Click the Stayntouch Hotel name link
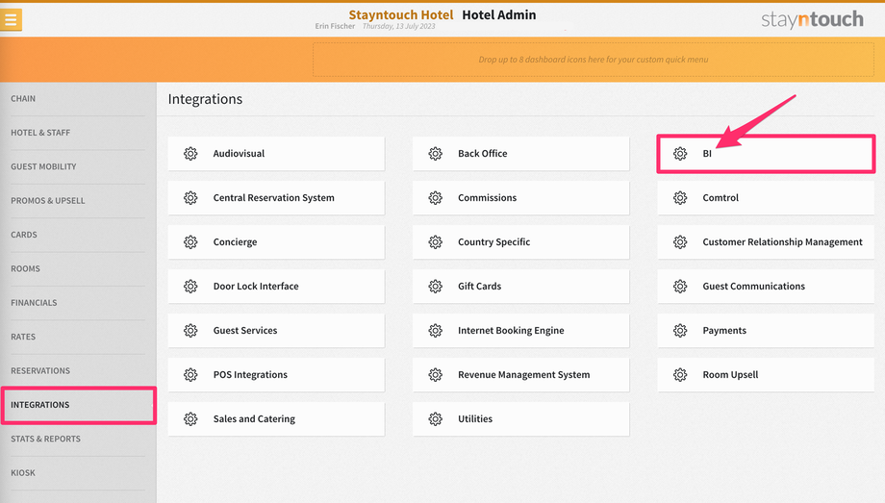Screen dimensions: 885x503 401,15
